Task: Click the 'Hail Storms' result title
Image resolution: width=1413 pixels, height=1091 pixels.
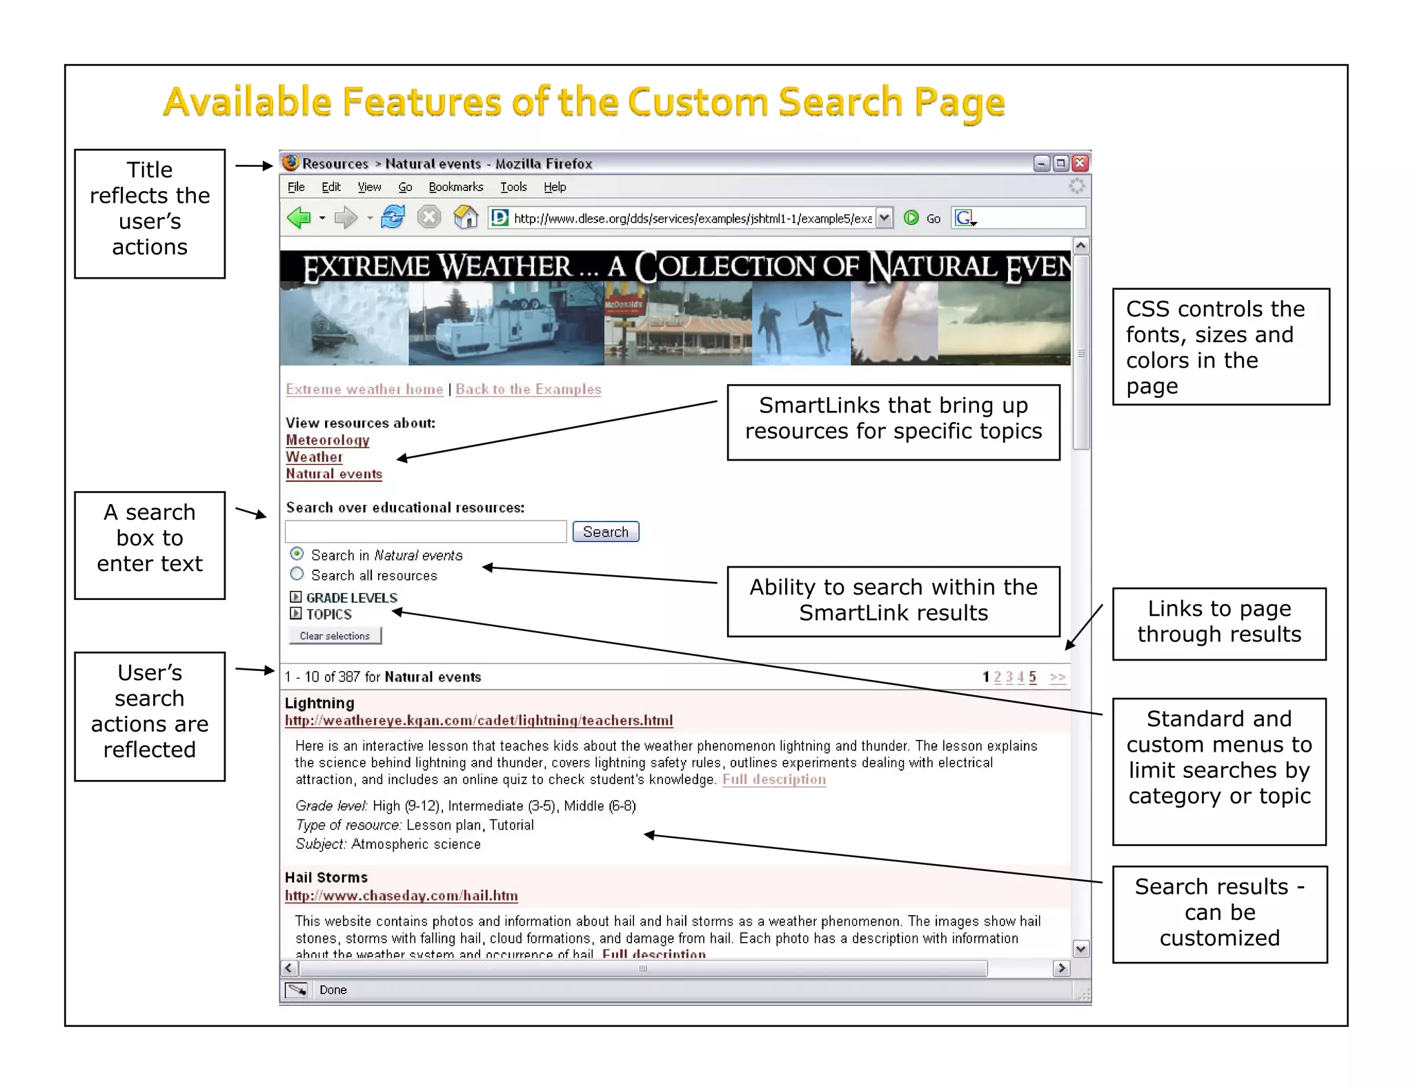Action: point(326,877)
